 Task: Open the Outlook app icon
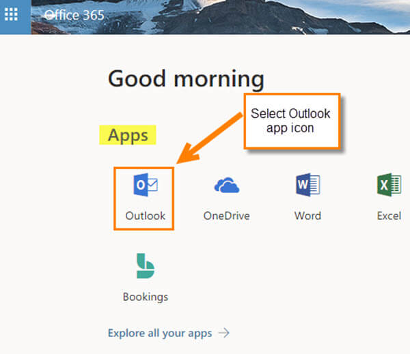tap(146, 185)
